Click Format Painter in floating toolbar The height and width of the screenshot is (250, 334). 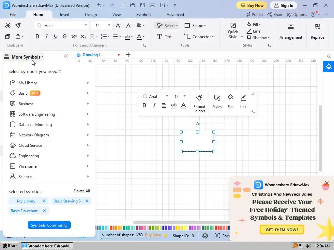(x=199, y=104)
